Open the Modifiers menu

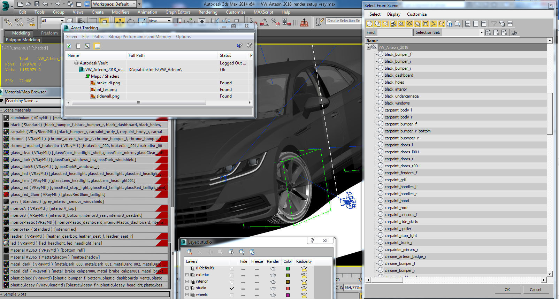pos(121,12)
